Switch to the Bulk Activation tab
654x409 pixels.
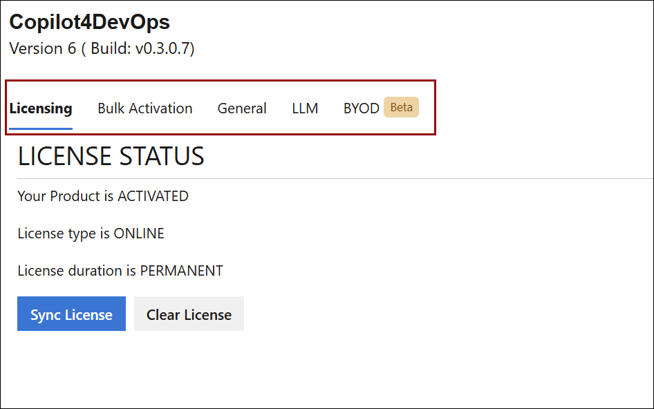pos(144,108)
